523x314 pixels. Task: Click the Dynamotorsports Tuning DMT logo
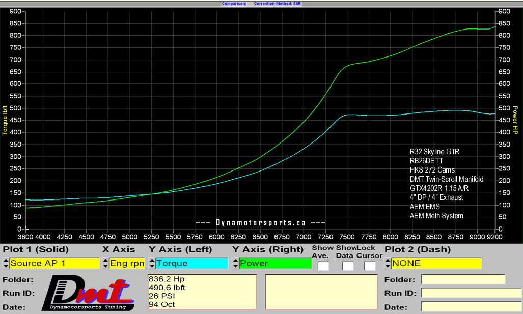pyautogui.click(x=88, y=293)
